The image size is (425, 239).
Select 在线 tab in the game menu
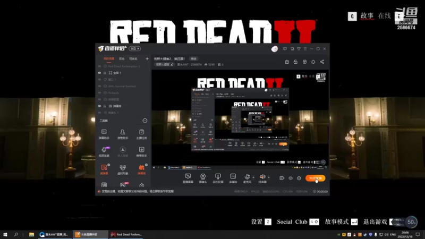click(x=384, y=16)
